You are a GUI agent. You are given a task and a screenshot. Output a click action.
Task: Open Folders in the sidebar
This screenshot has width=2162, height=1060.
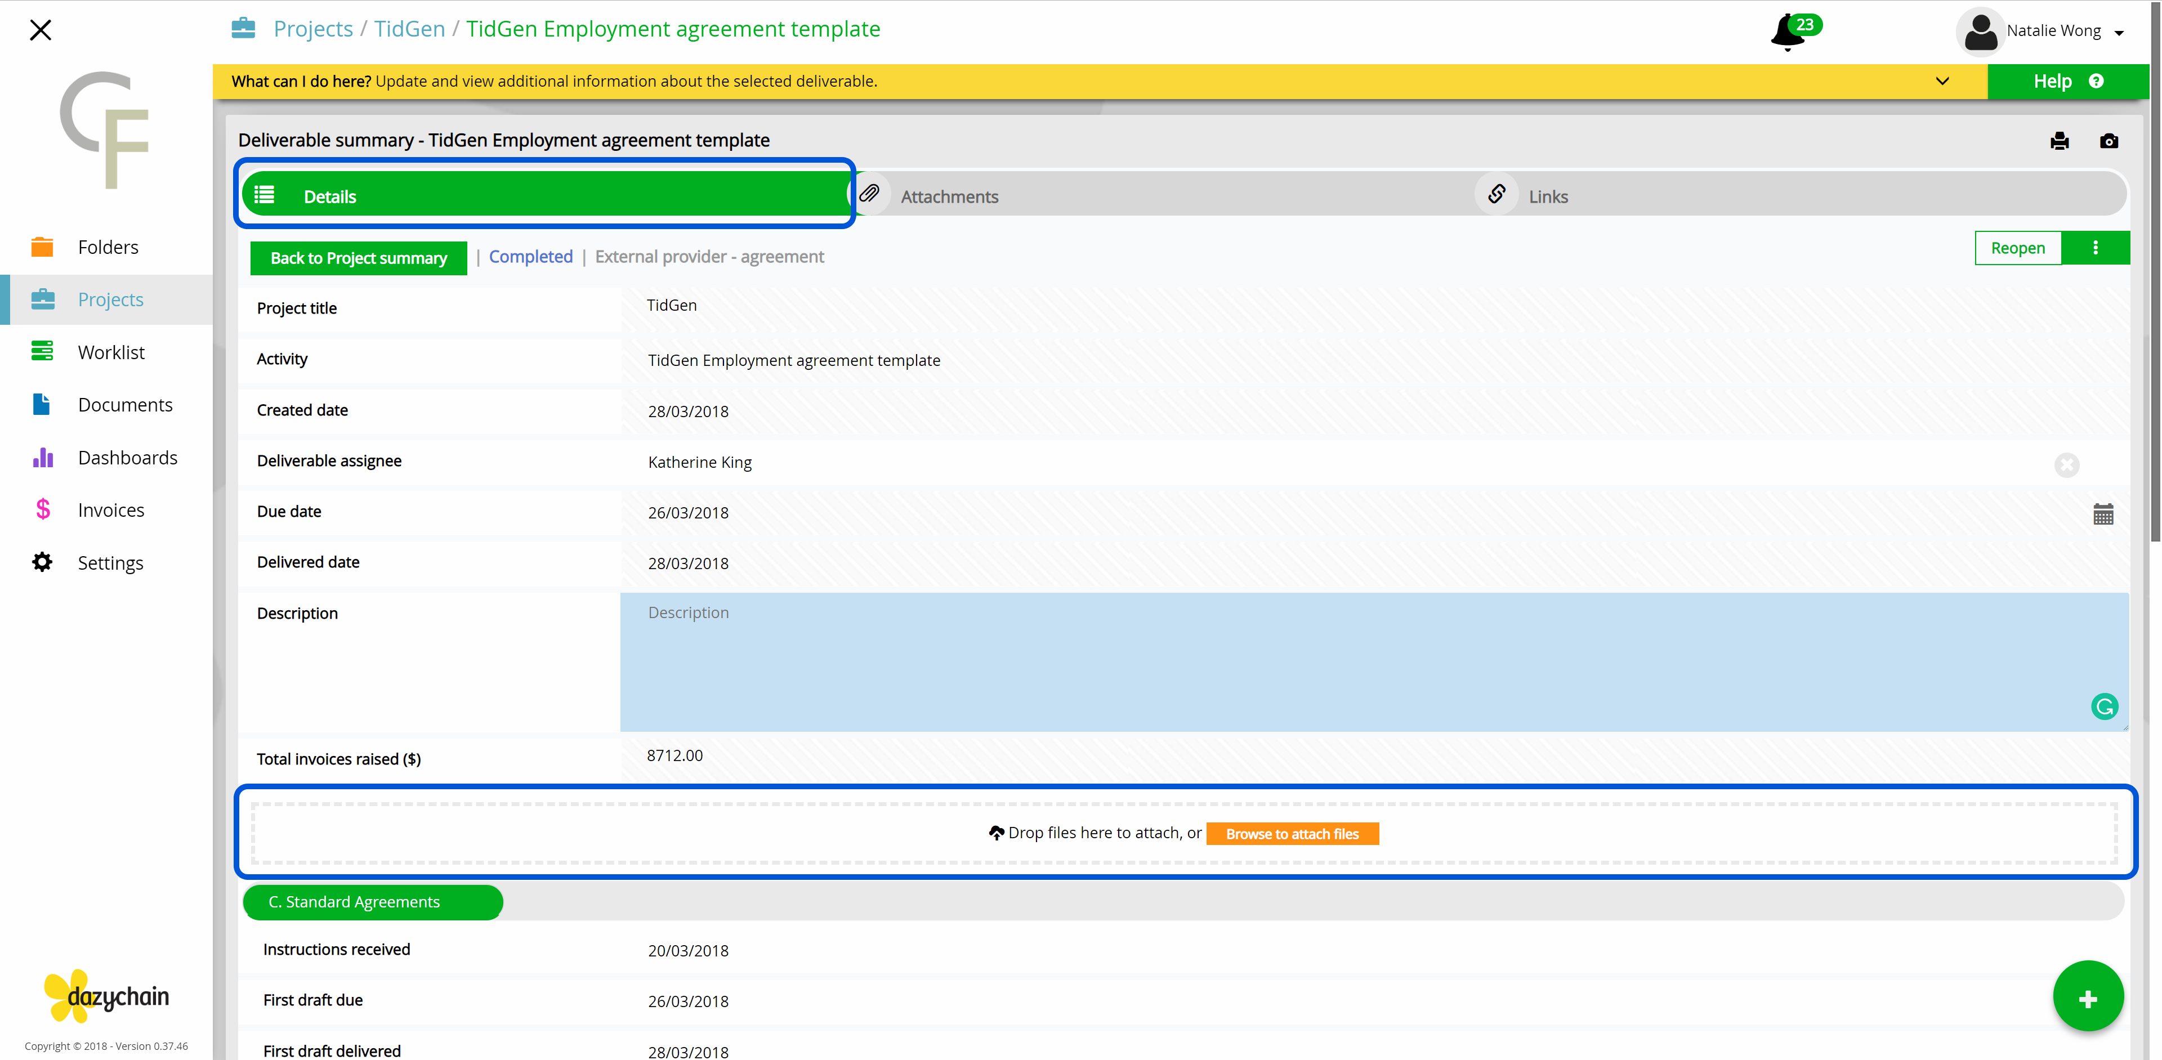(106, 248)
